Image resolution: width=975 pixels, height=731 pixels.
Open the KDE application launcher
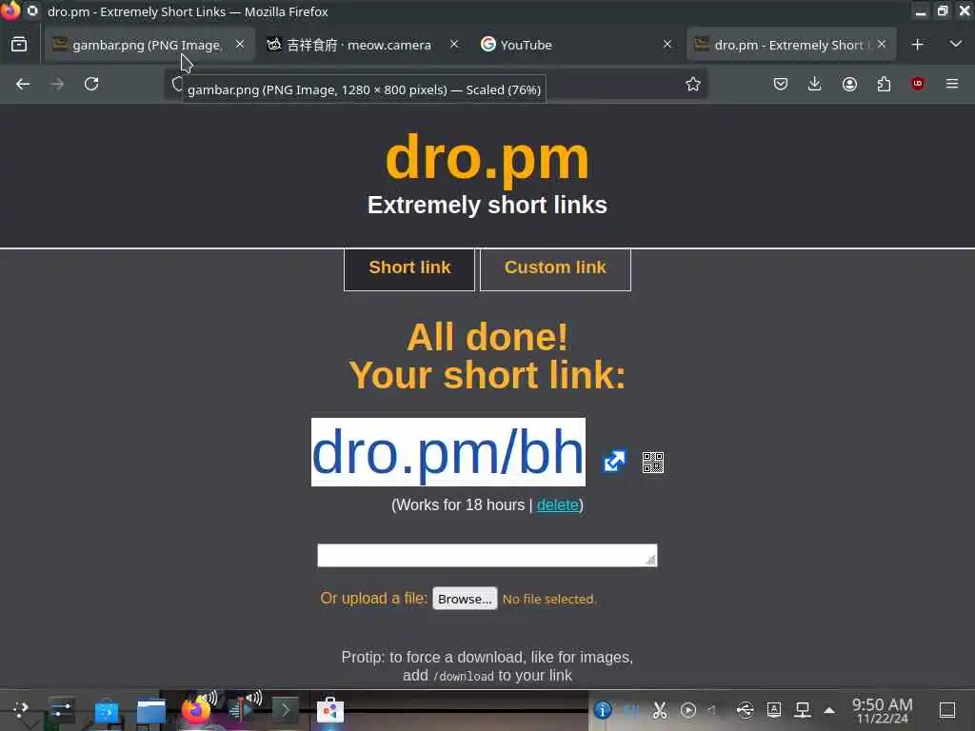pos(21,710)
